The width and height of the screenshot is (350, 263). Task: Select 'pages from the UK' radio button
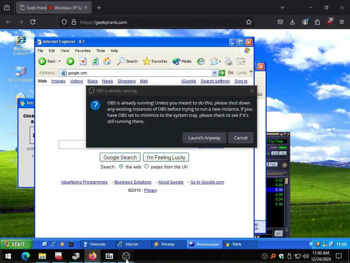146,166
